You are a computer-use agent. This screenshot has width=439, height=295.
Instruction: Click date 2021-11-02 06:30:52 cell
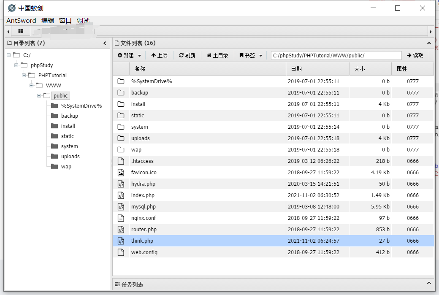(314, 195)
